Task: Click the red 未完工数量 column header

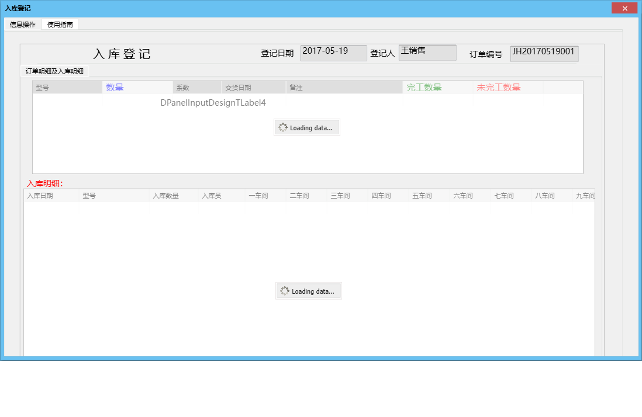Action: point(498,86)
